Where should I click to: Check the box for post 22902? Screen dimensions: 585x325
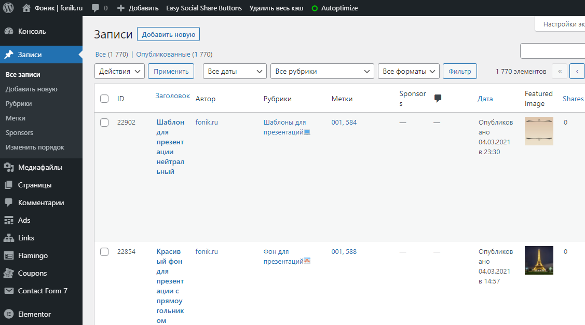104,123
